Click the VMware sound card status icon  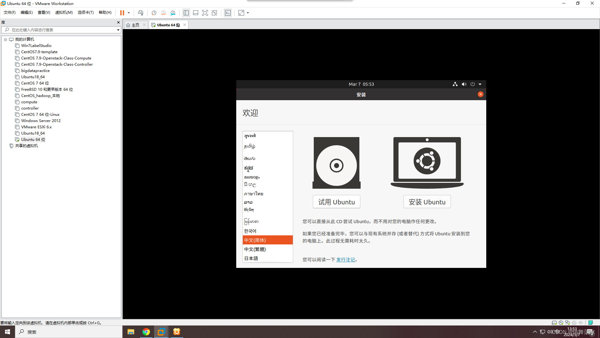[x=581, y=323]
